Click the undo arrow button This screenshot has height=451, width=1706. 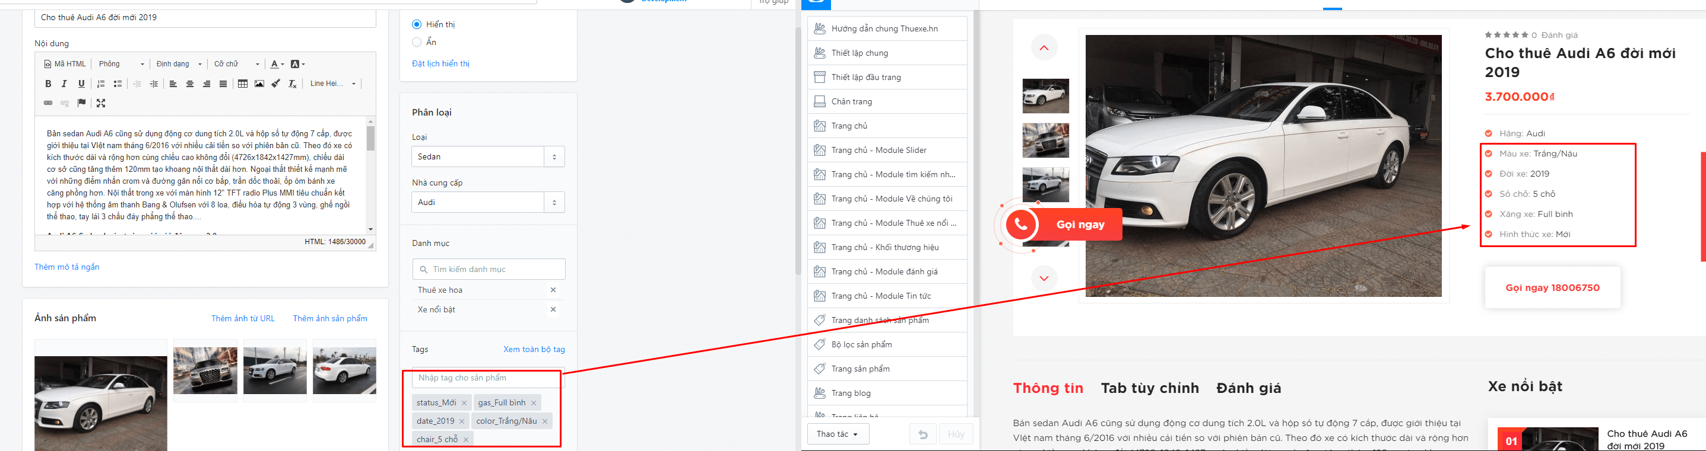pyautogui.click(x=922, y=434)
